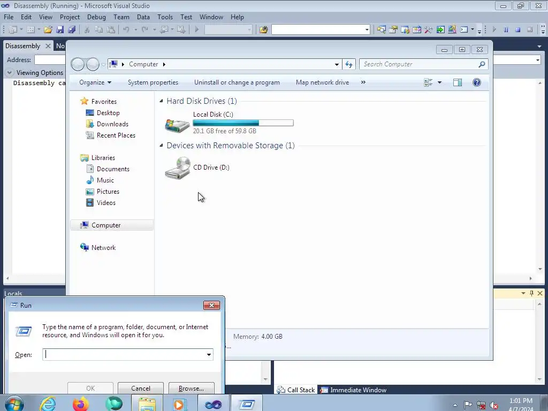Click the Copy icon in Visual Studio toolbar
Screen dimensions: 548x411
coord(99,30)
